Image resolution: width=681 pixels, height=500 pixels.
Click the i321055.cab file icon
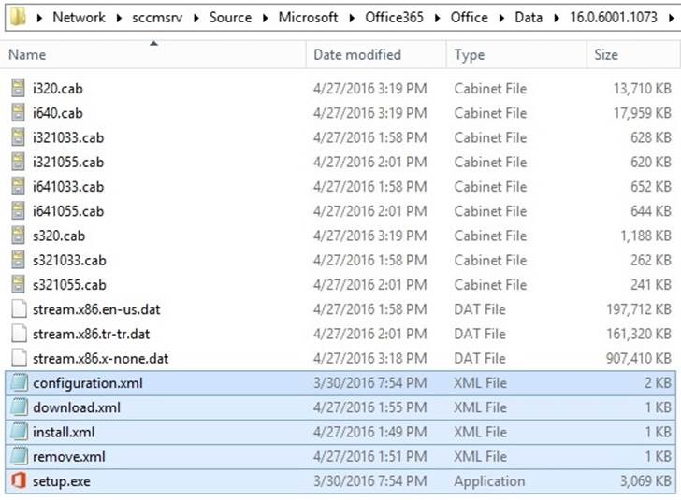[x=18, y=162]
